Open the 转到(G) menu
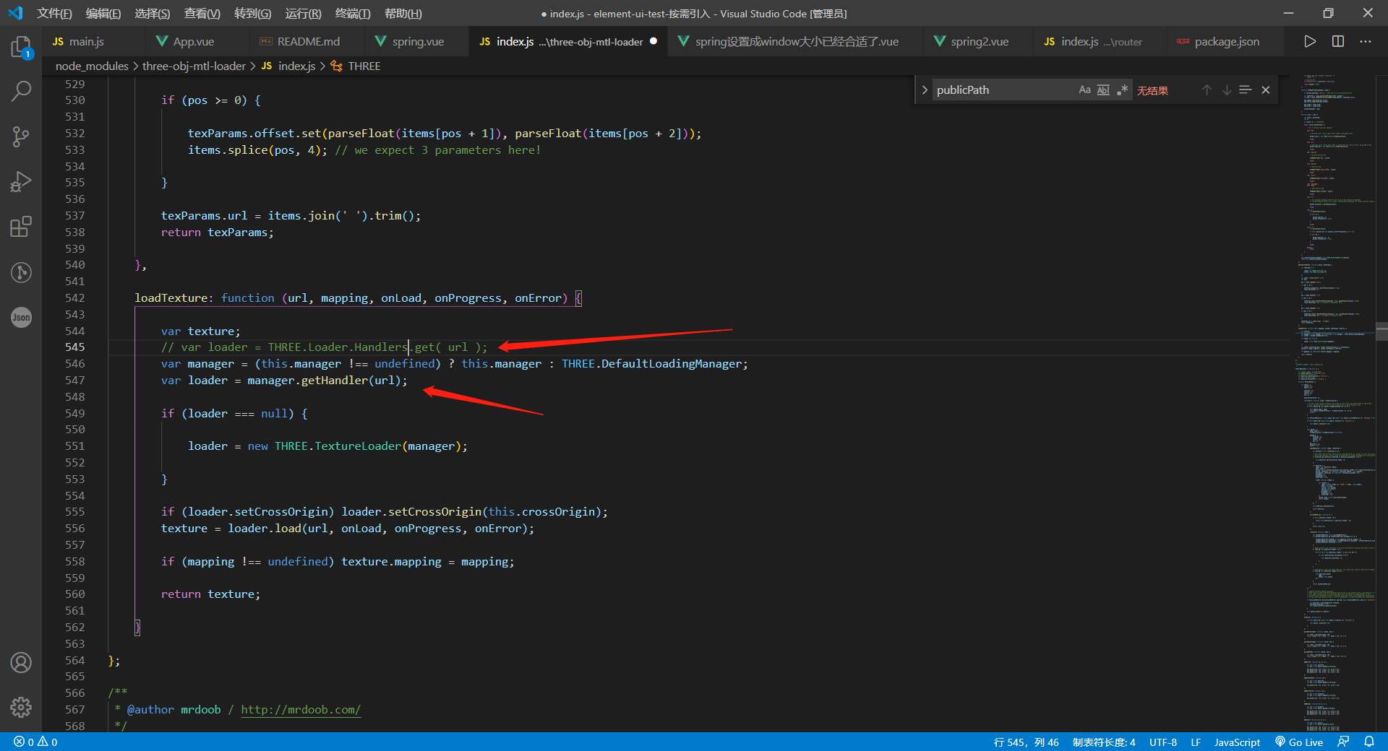 (253, 14)
